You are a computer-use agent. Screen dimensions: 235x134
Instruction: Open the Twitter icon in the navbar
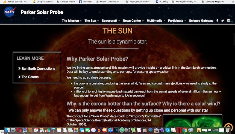point(222,21)
